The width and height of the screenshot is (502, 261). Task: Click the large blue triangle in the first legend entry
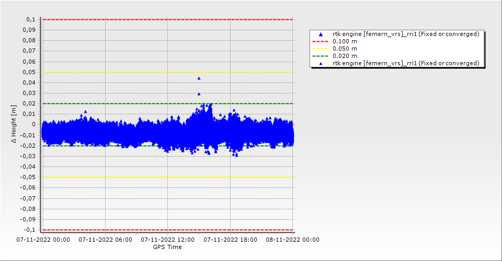coord(321,34)
